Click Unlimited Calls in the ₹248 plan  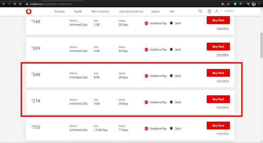[x=78, y=77]
